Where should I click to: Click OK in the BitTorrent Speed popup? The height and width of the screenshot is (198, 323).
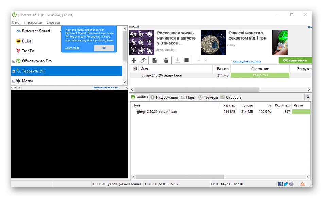click(x=104, y=48)
